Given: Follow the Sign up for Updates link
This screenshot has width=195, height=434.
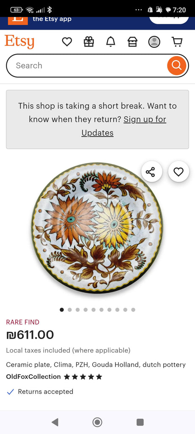Looking at the screenshot, I should point(124,126).
